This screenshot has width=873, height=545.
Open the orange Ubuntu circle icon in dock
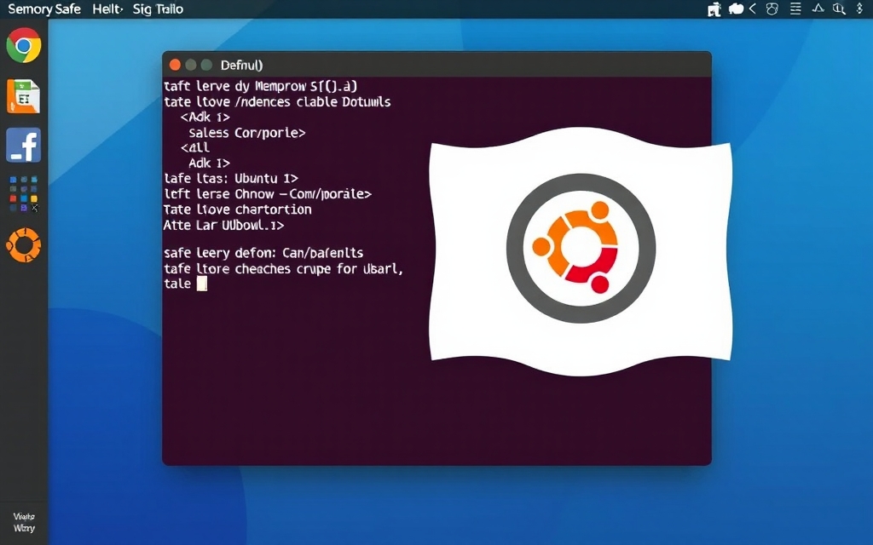[23, 244]
